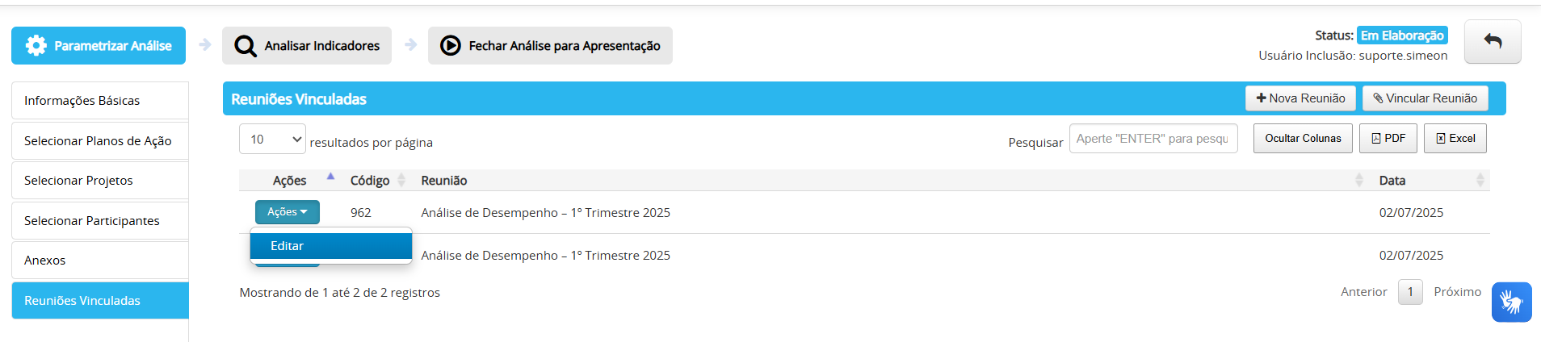
Task: Open the sign language accessibility widget
Action: (1511, 302)
